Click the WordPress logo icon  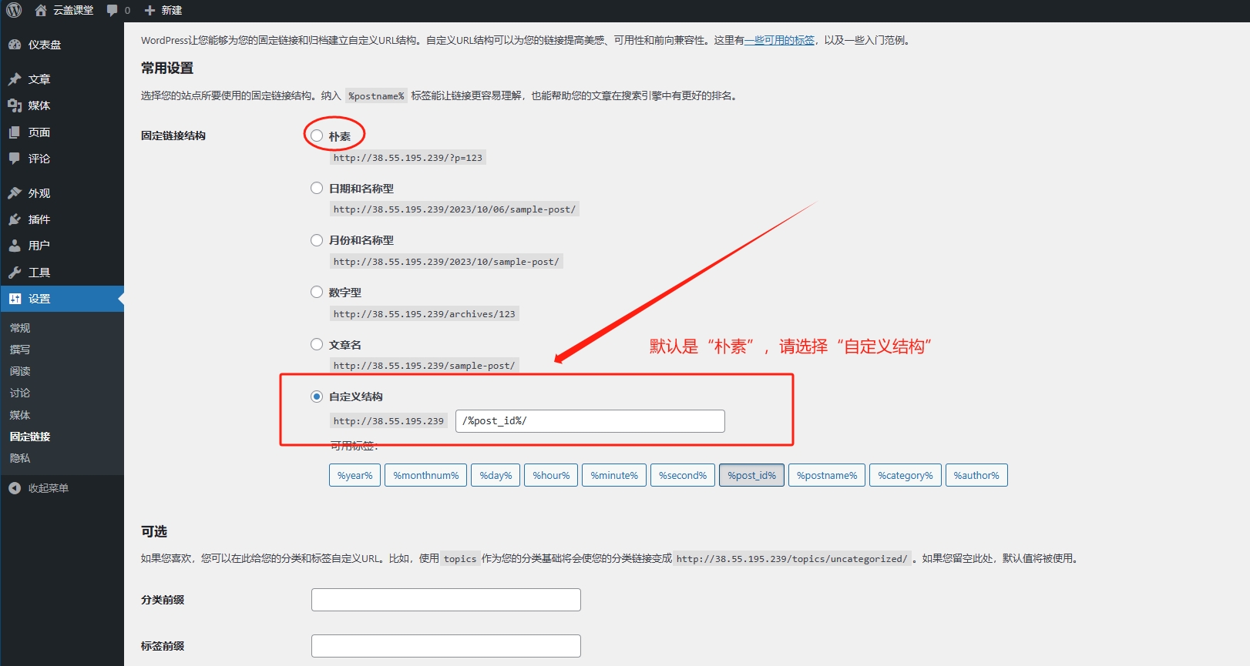click(14, 10)
